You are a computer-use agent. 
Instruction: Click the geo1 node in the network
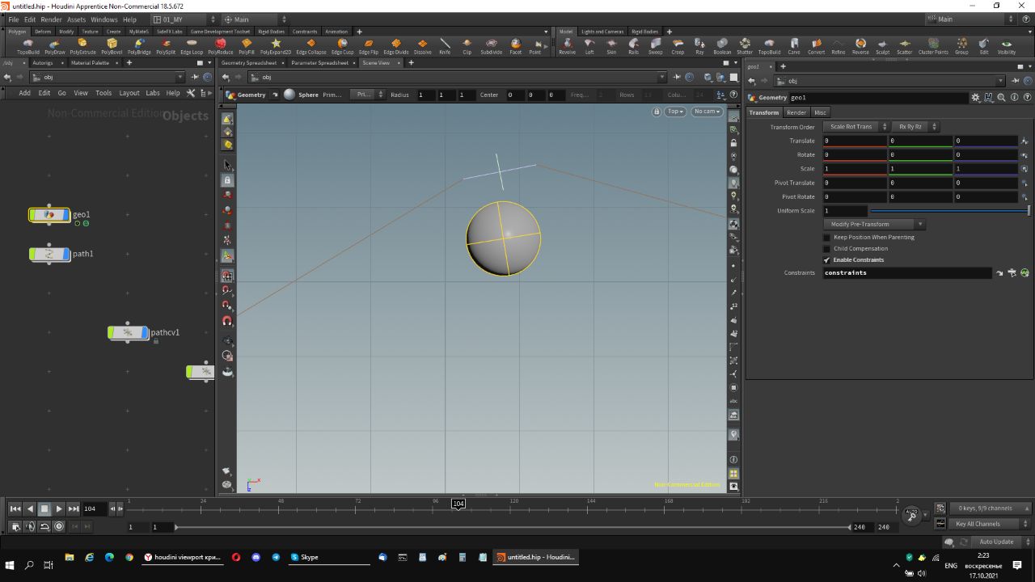49,215
